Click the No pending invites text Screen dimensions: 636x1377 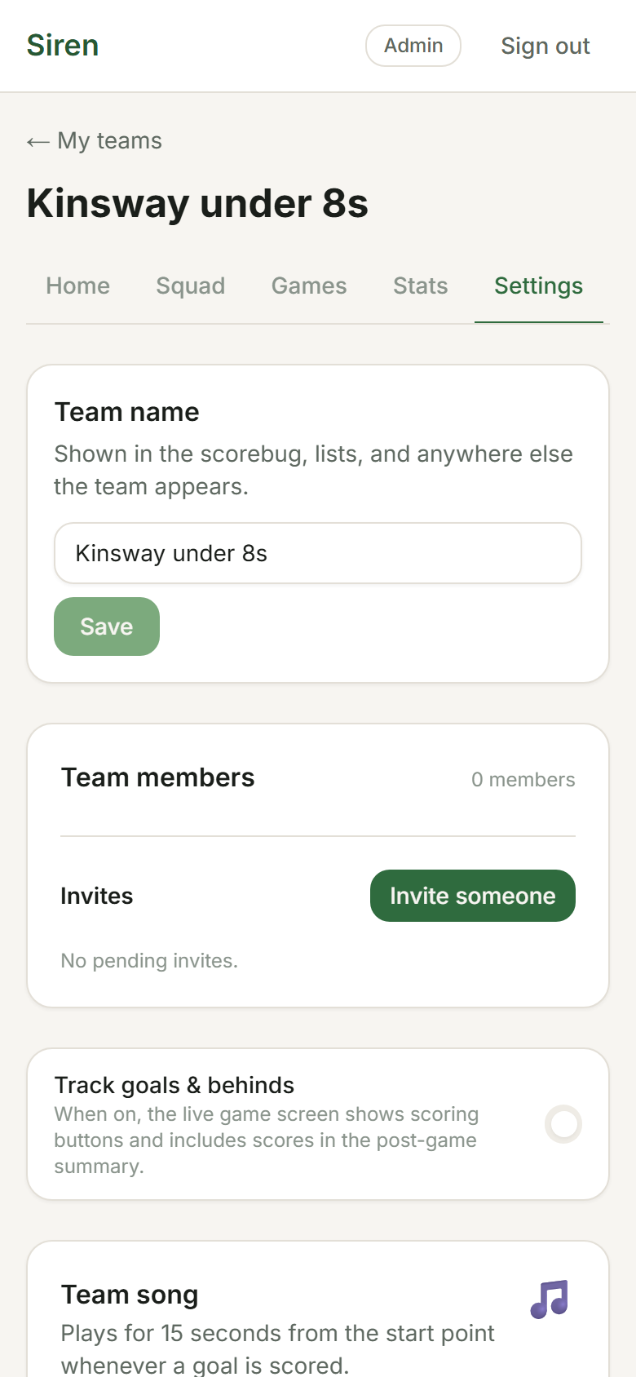[x=149, y=961]
